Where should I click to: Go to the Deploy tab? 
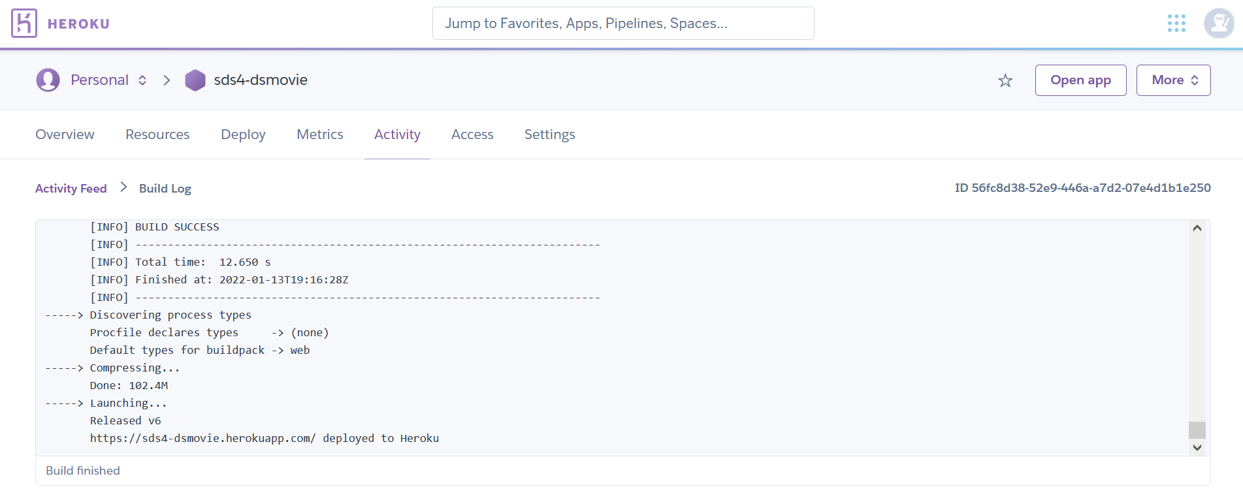243,134
